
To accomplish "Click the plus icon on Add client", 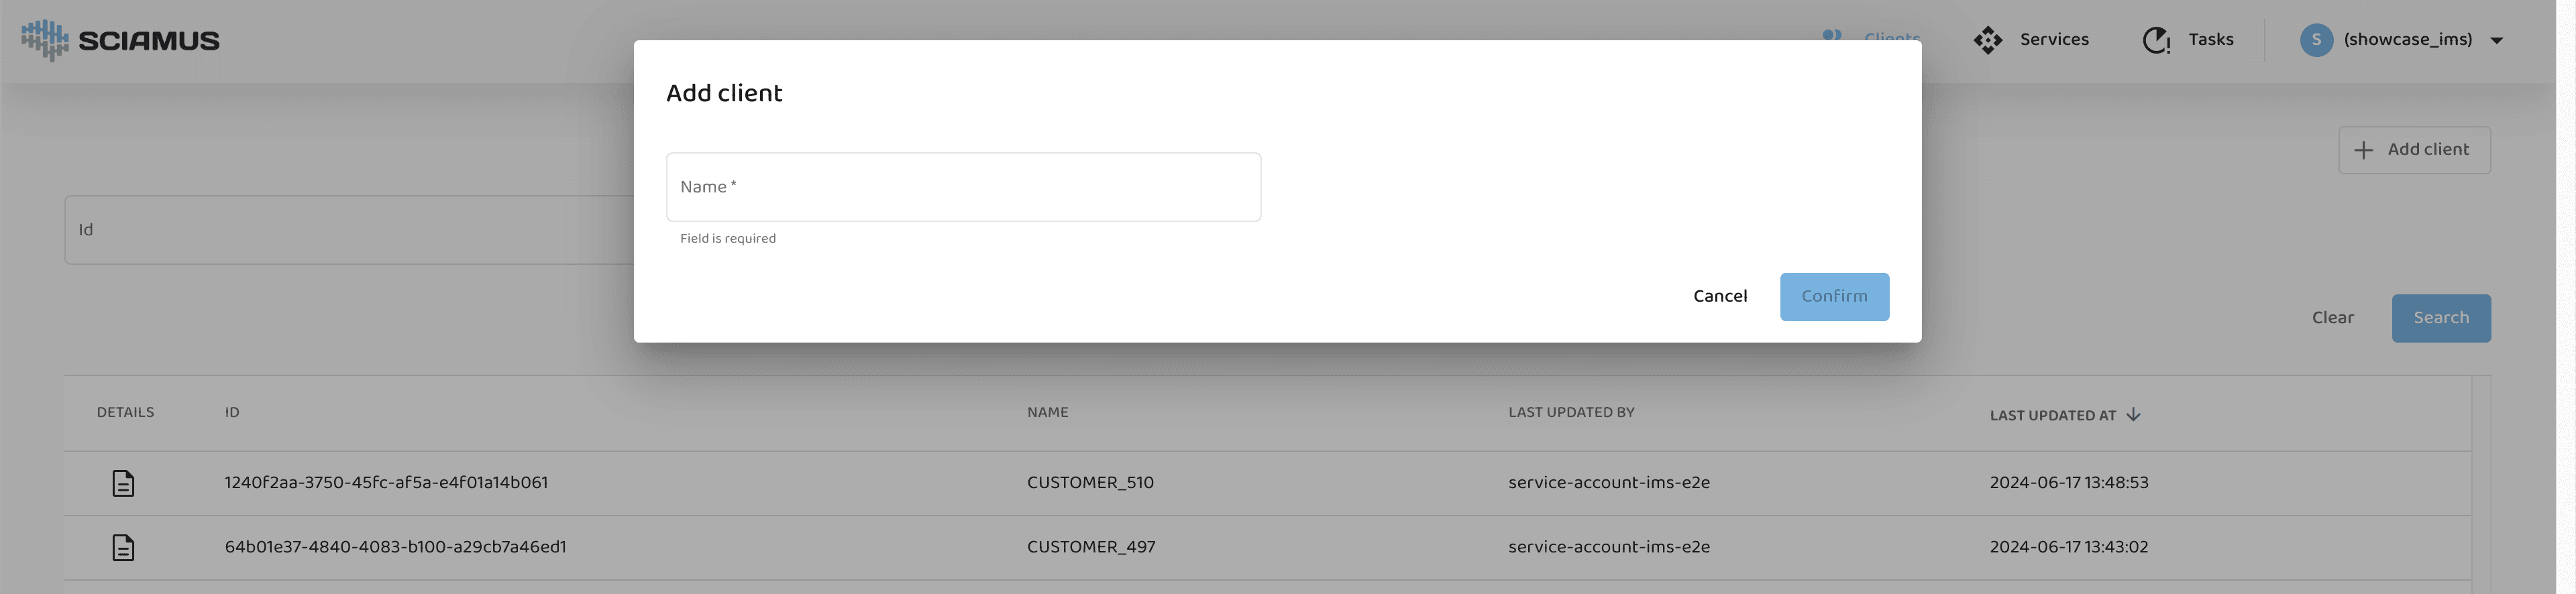I will pyautogui.click(x=2363, y=150).
